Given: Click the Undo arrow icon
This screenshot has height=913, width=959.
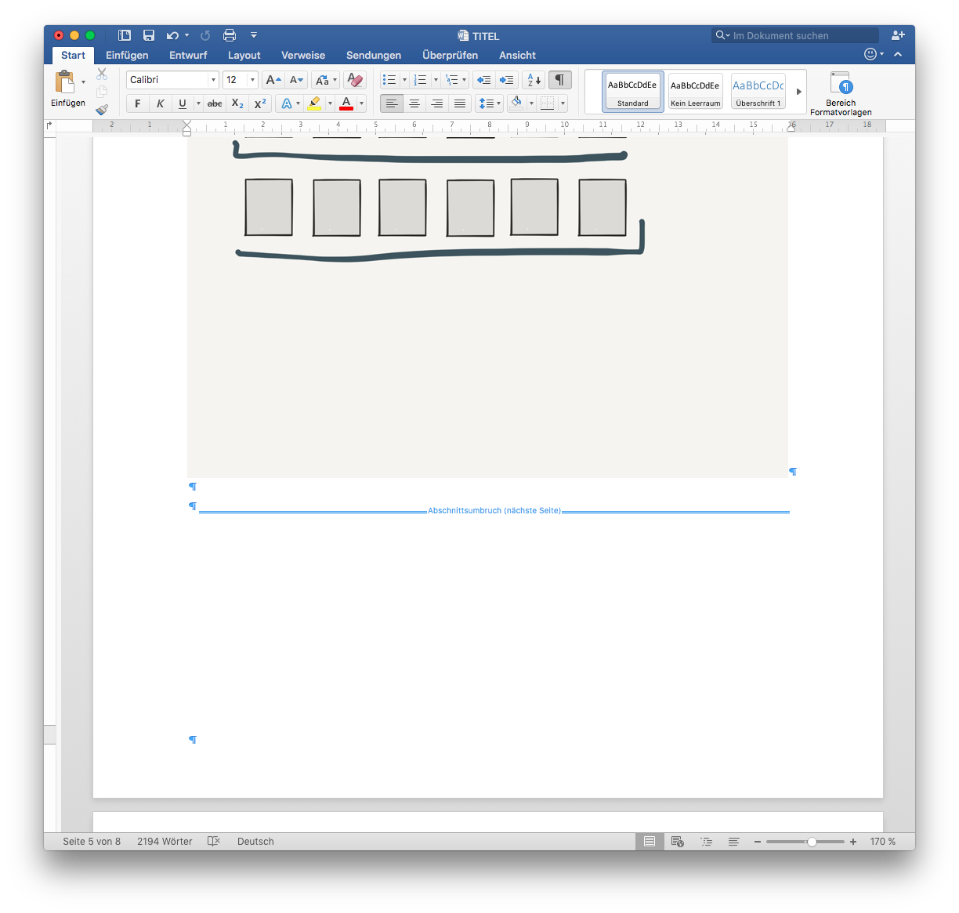Looking at the screenshot, I should tap(172, 35).
